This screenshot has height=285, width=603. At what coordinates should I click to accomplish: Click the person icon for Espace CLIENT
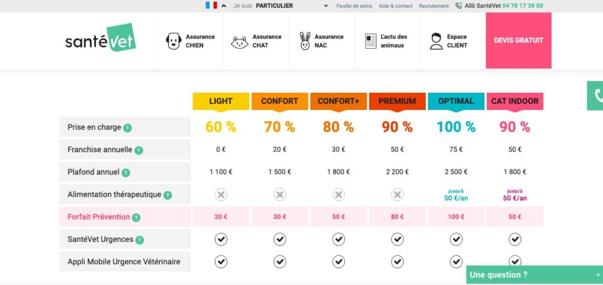[x=436, y=41]
